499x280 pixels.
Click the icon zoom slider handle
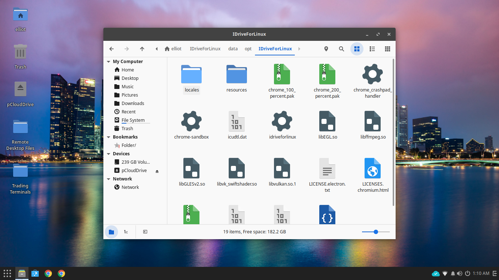[376, 232]
